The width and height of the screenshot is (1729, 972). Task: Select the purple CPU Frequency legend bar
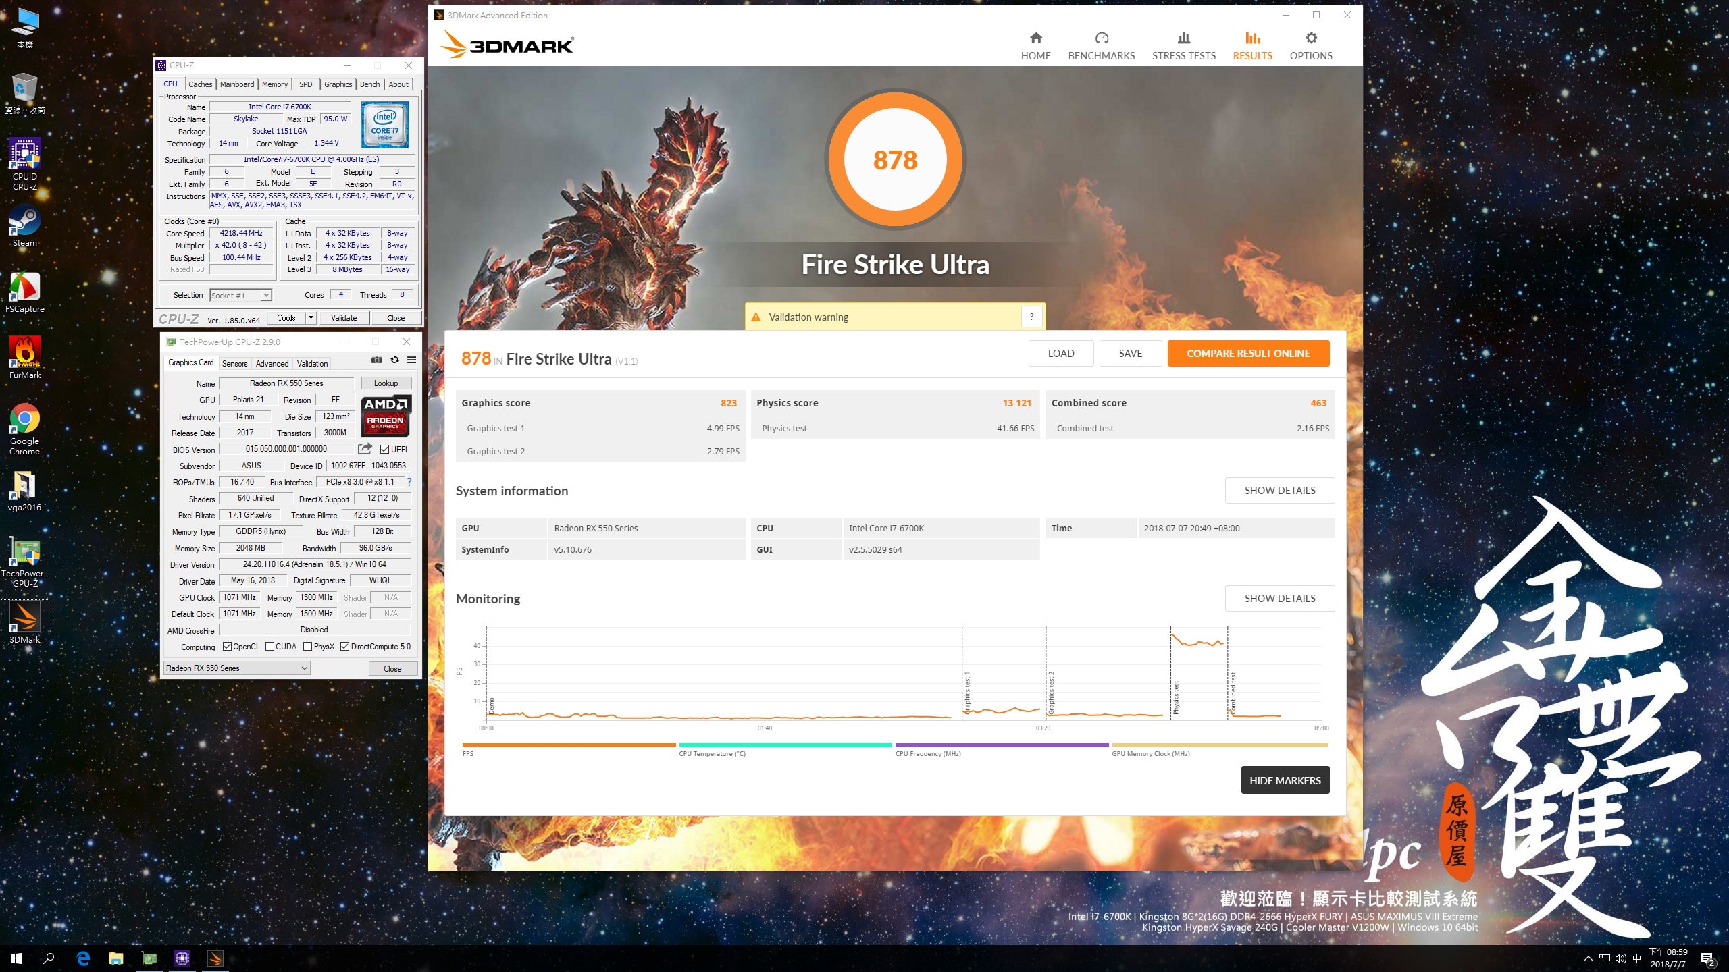click(x=1002, y=745)
